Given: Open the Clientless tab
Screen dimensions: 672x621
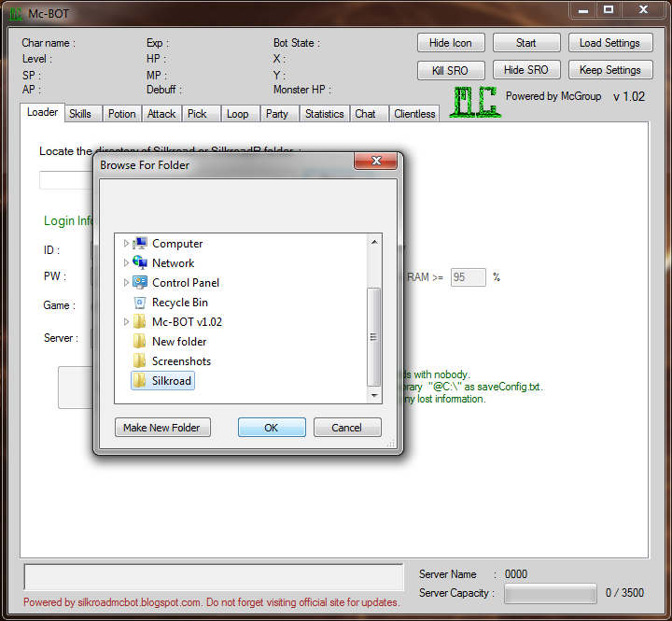Looking at the screenshot, I should coord(414,114).
